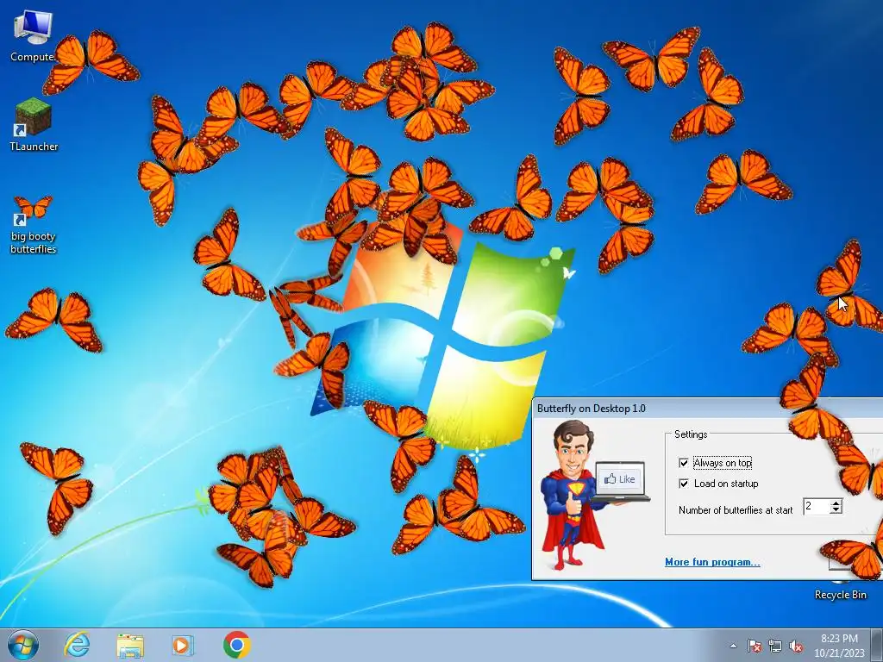Viewport: 883px width, 662px height.
Task: Toggle the Load on startup checkbox
Action: coord(684,484)
